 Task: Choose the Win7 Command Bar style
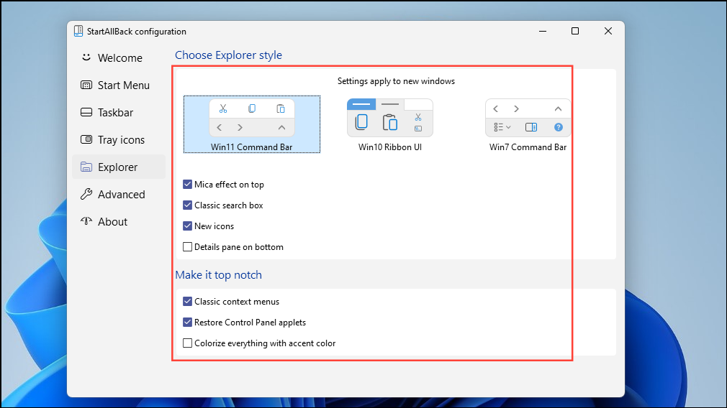point(528,124)
